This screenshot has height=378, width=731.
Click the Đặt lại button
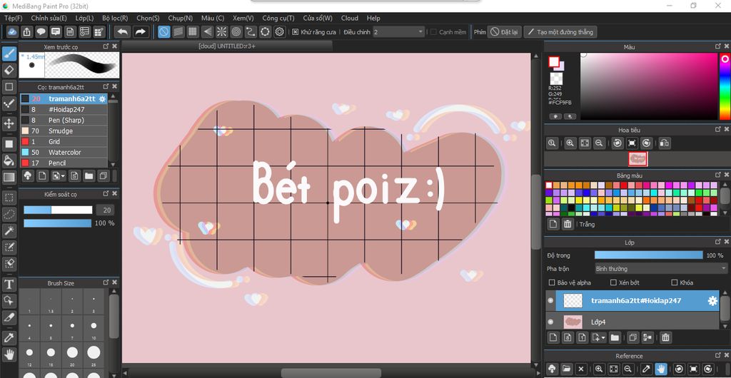[x=505, y=32]
